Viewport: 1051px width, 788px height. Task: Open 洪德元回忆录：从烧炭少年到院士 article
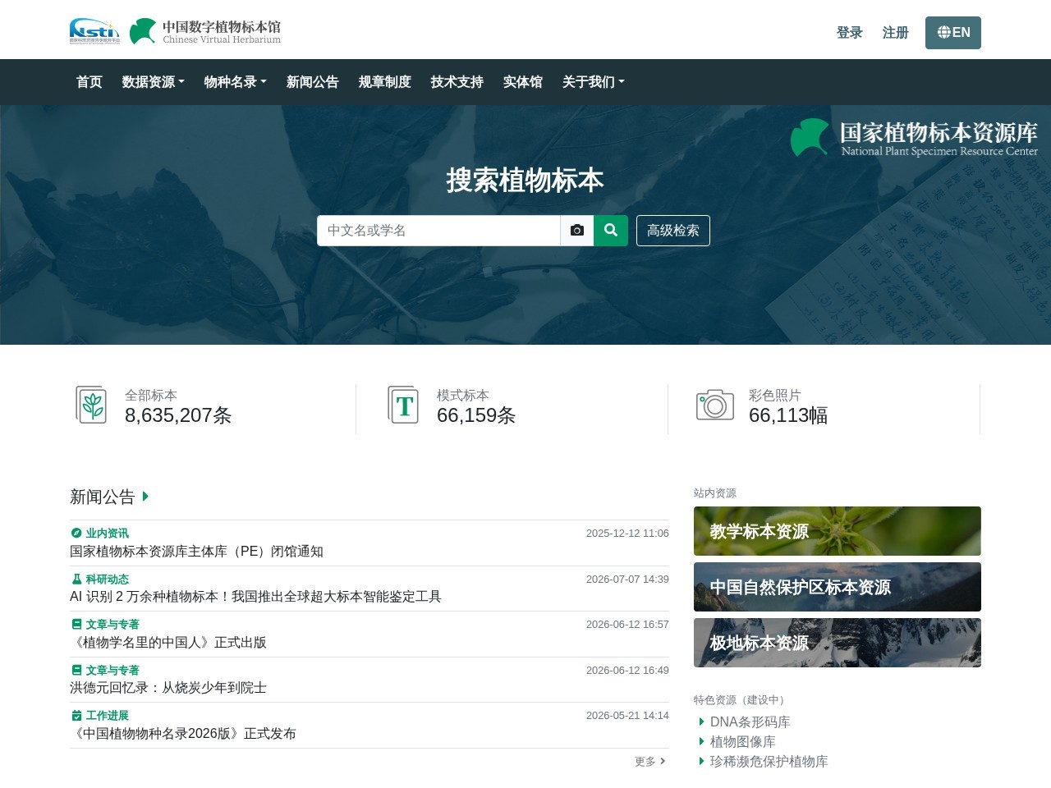168,688
